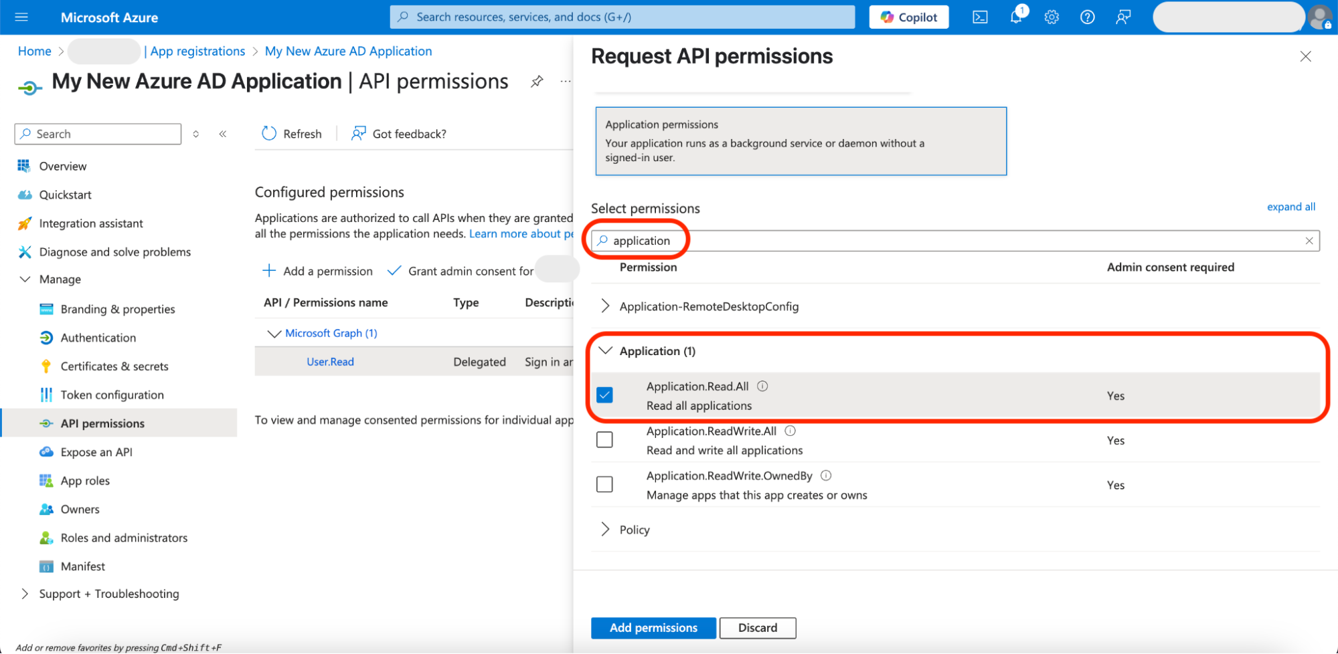Open the Manifest editor
This screenshot has width=1338, height=654.
pos(82,566)
